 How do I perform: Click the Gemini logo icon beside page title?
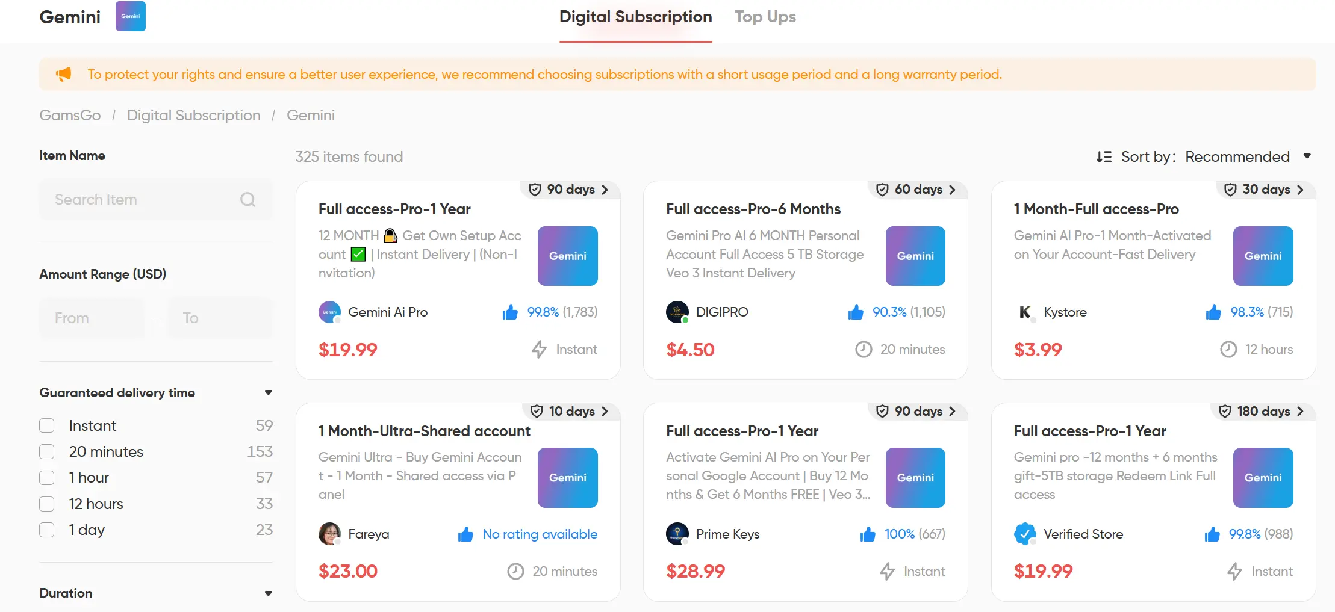131,16
